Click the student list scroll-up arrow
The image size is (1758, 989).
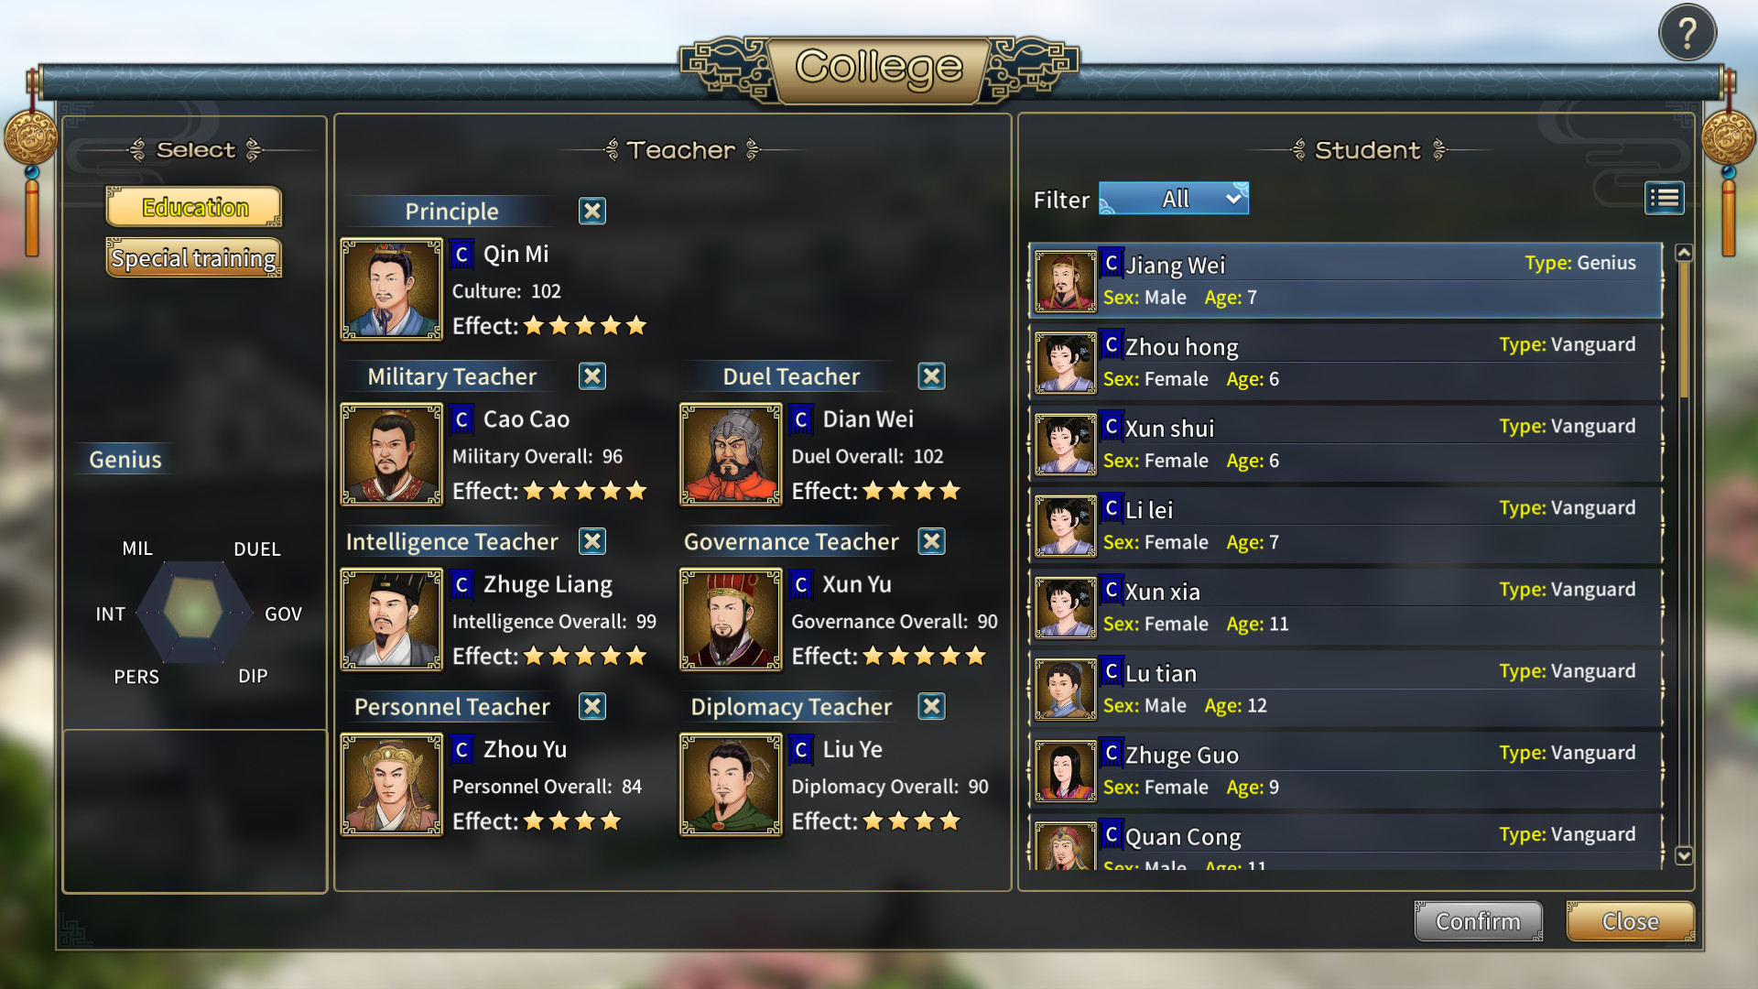coord(1683,253)
